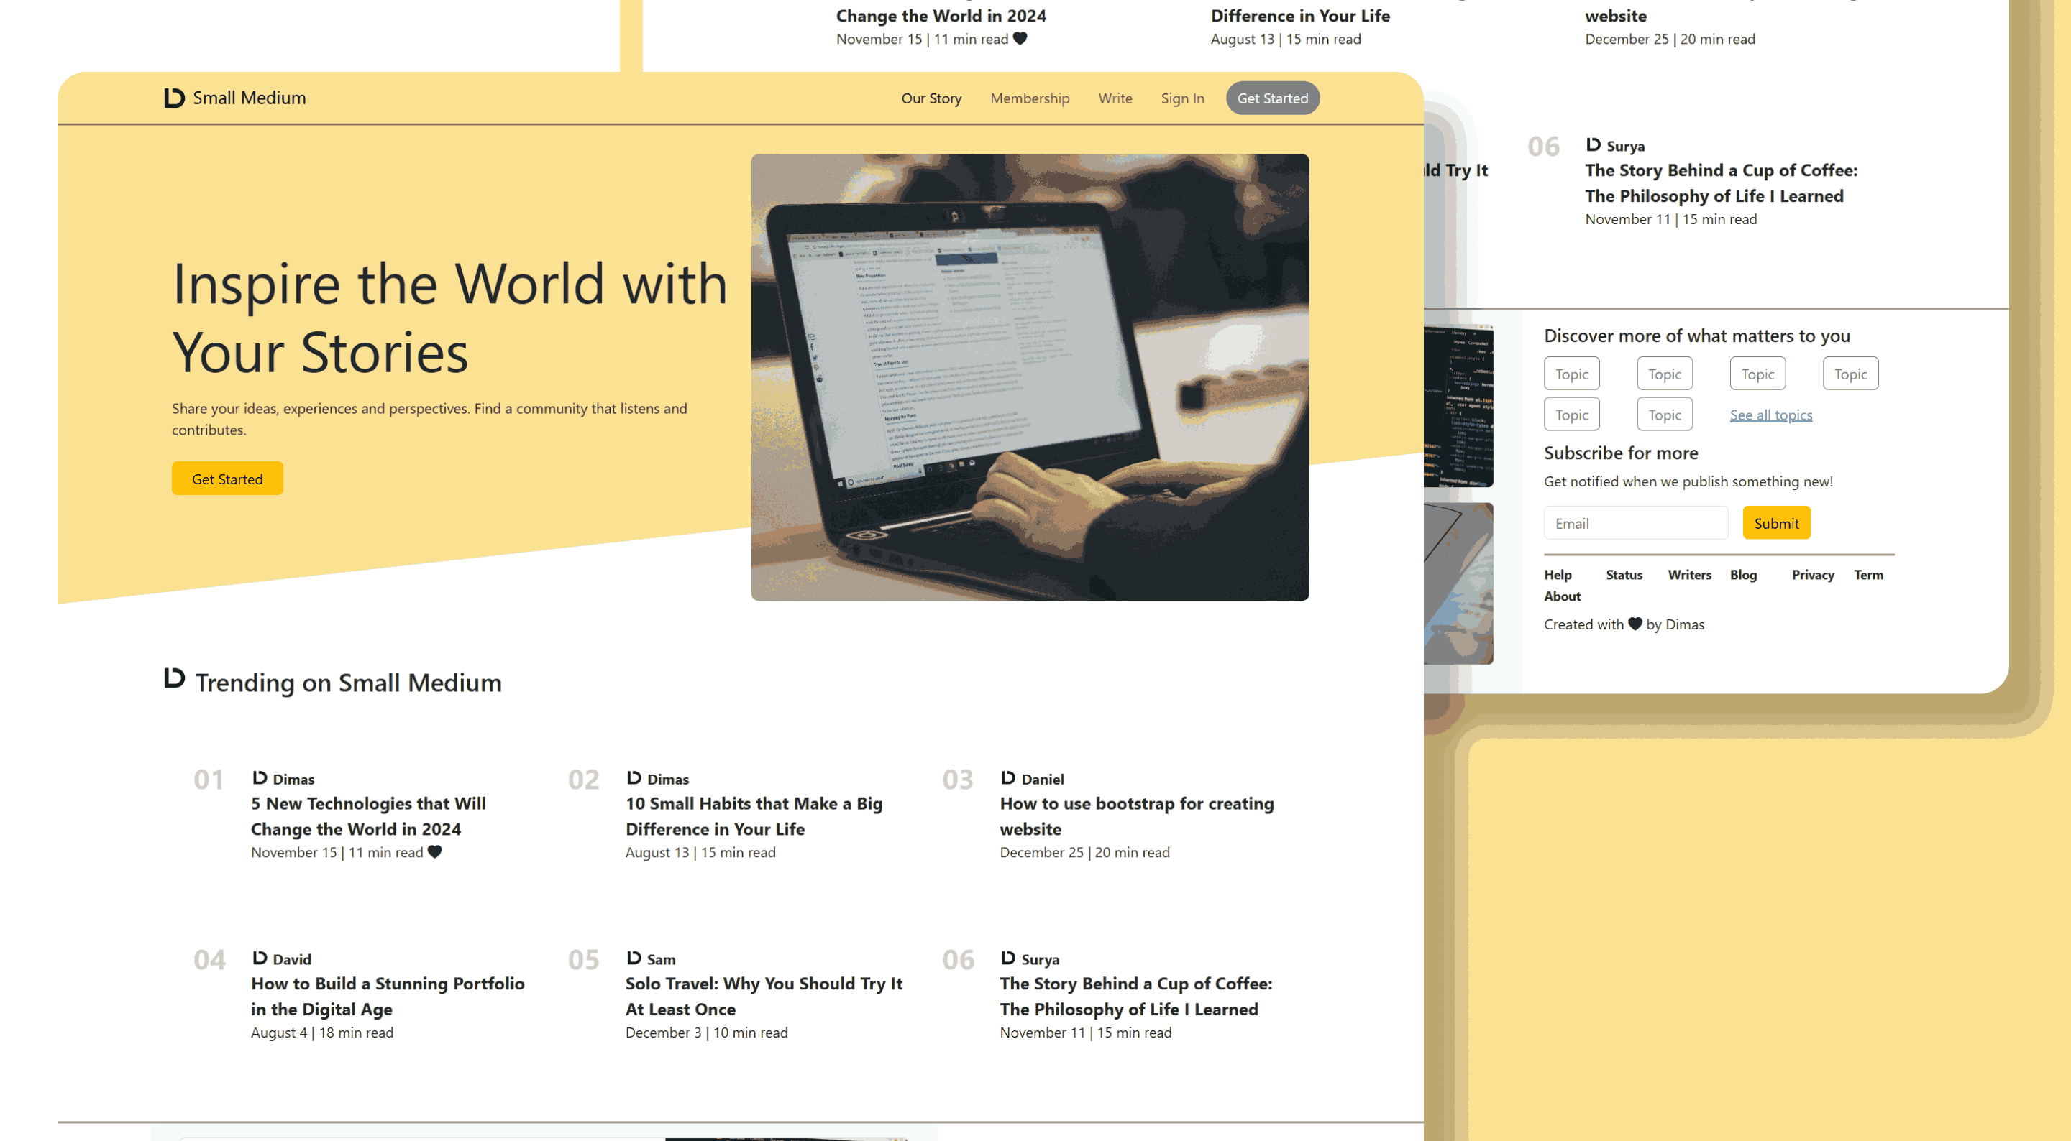The height and width of the screenshot is (1141, 2071).
Task: Click the avatar icon next to David
Action: [x=260, y=958]
